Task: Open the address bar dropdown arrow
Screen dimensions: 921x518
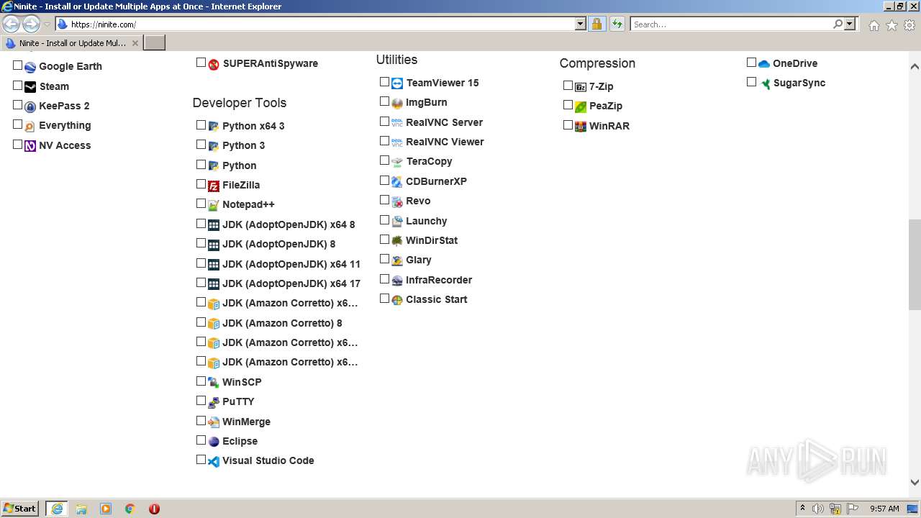Action: pos(581,24)
